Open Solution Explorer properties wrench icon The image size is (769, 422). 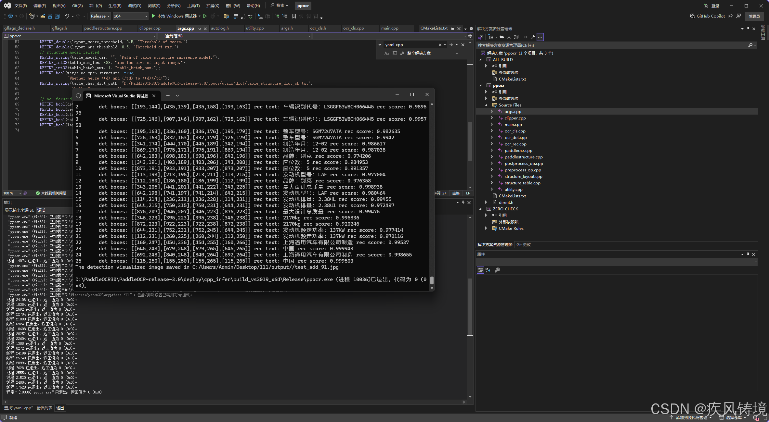tap(533, 37)
